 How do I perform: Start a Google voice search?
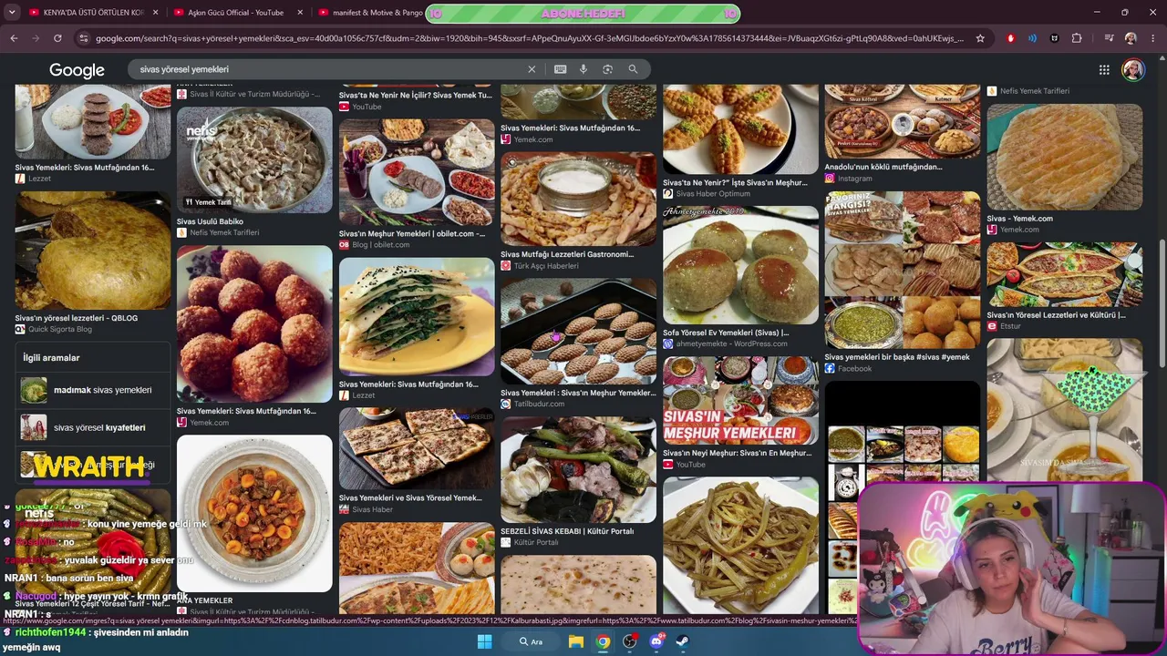point(583,69)
